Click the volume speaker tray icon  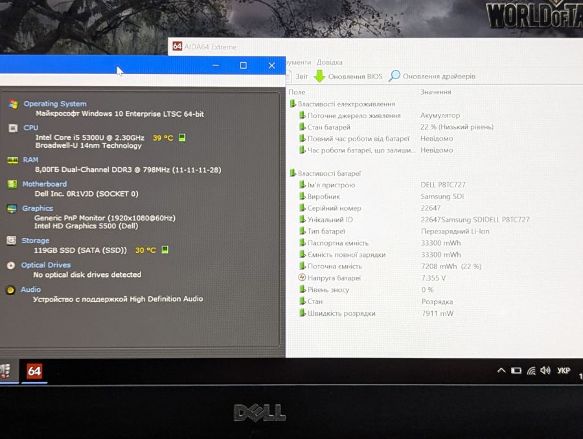click(545, 370)
